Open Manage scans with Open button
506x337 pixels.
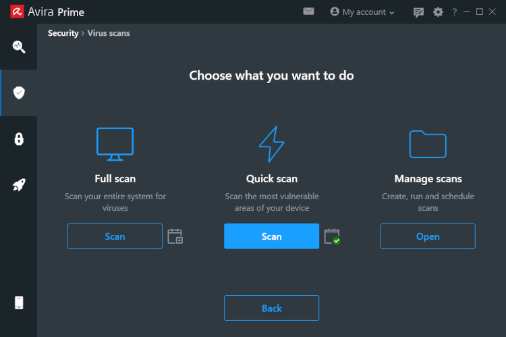coord(428,236)
